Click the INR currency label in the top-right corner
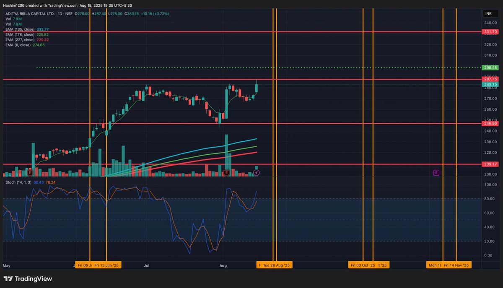The height and width of the screenshot is (288, 503). coord(488,13)
